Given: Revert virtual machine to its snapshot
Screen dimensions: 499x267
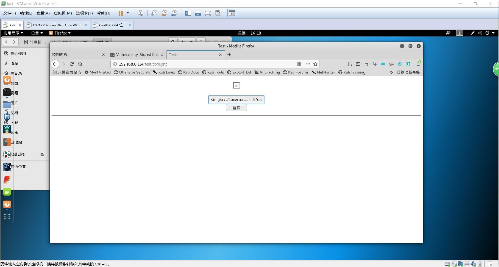Looking at the screenshot, I should pyautogui.click(x=164, y=13).
